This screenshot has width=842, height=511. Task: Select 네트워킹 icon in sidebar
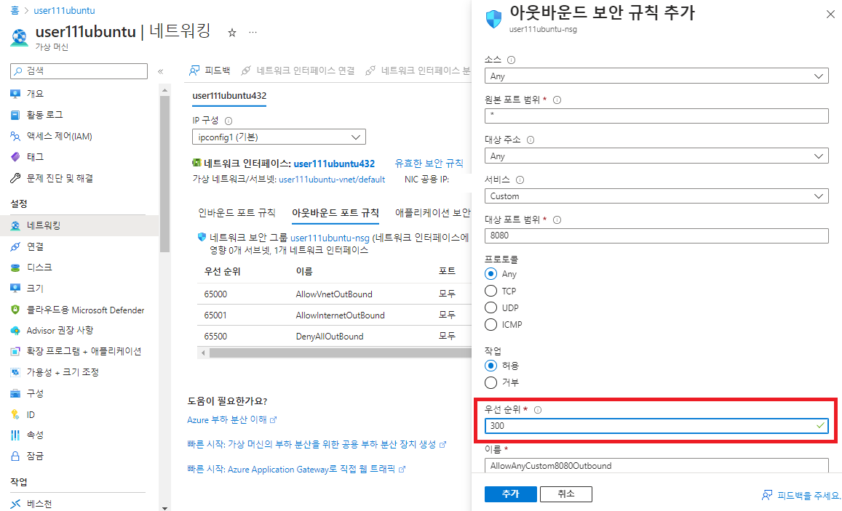[x=15, y=226]
